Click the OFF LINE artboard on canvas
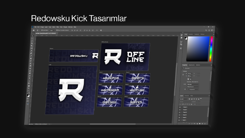This screenshot has height=138, width=245. click(x=125, y=57)
